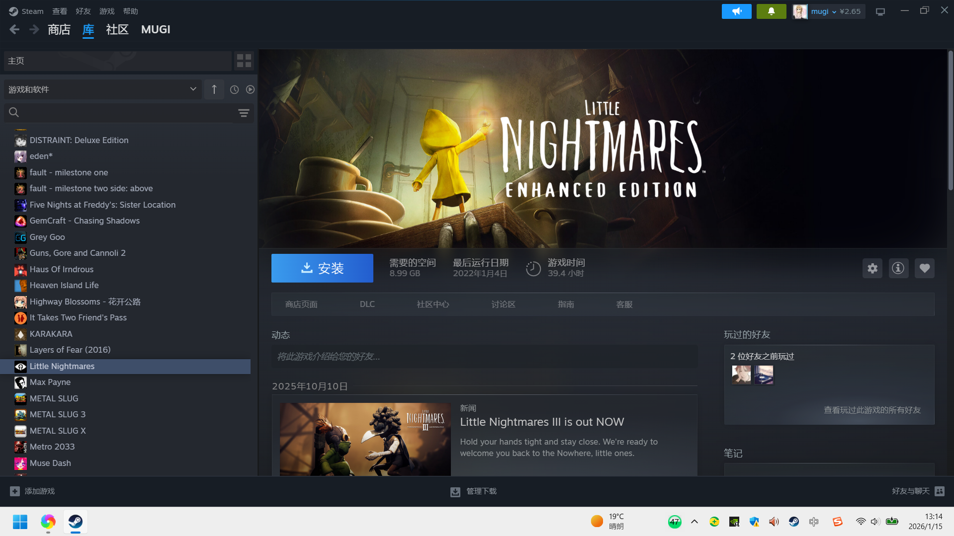
Task: Click the mugi user avatar
Action: pyautogui.click(x=799, y=11)
